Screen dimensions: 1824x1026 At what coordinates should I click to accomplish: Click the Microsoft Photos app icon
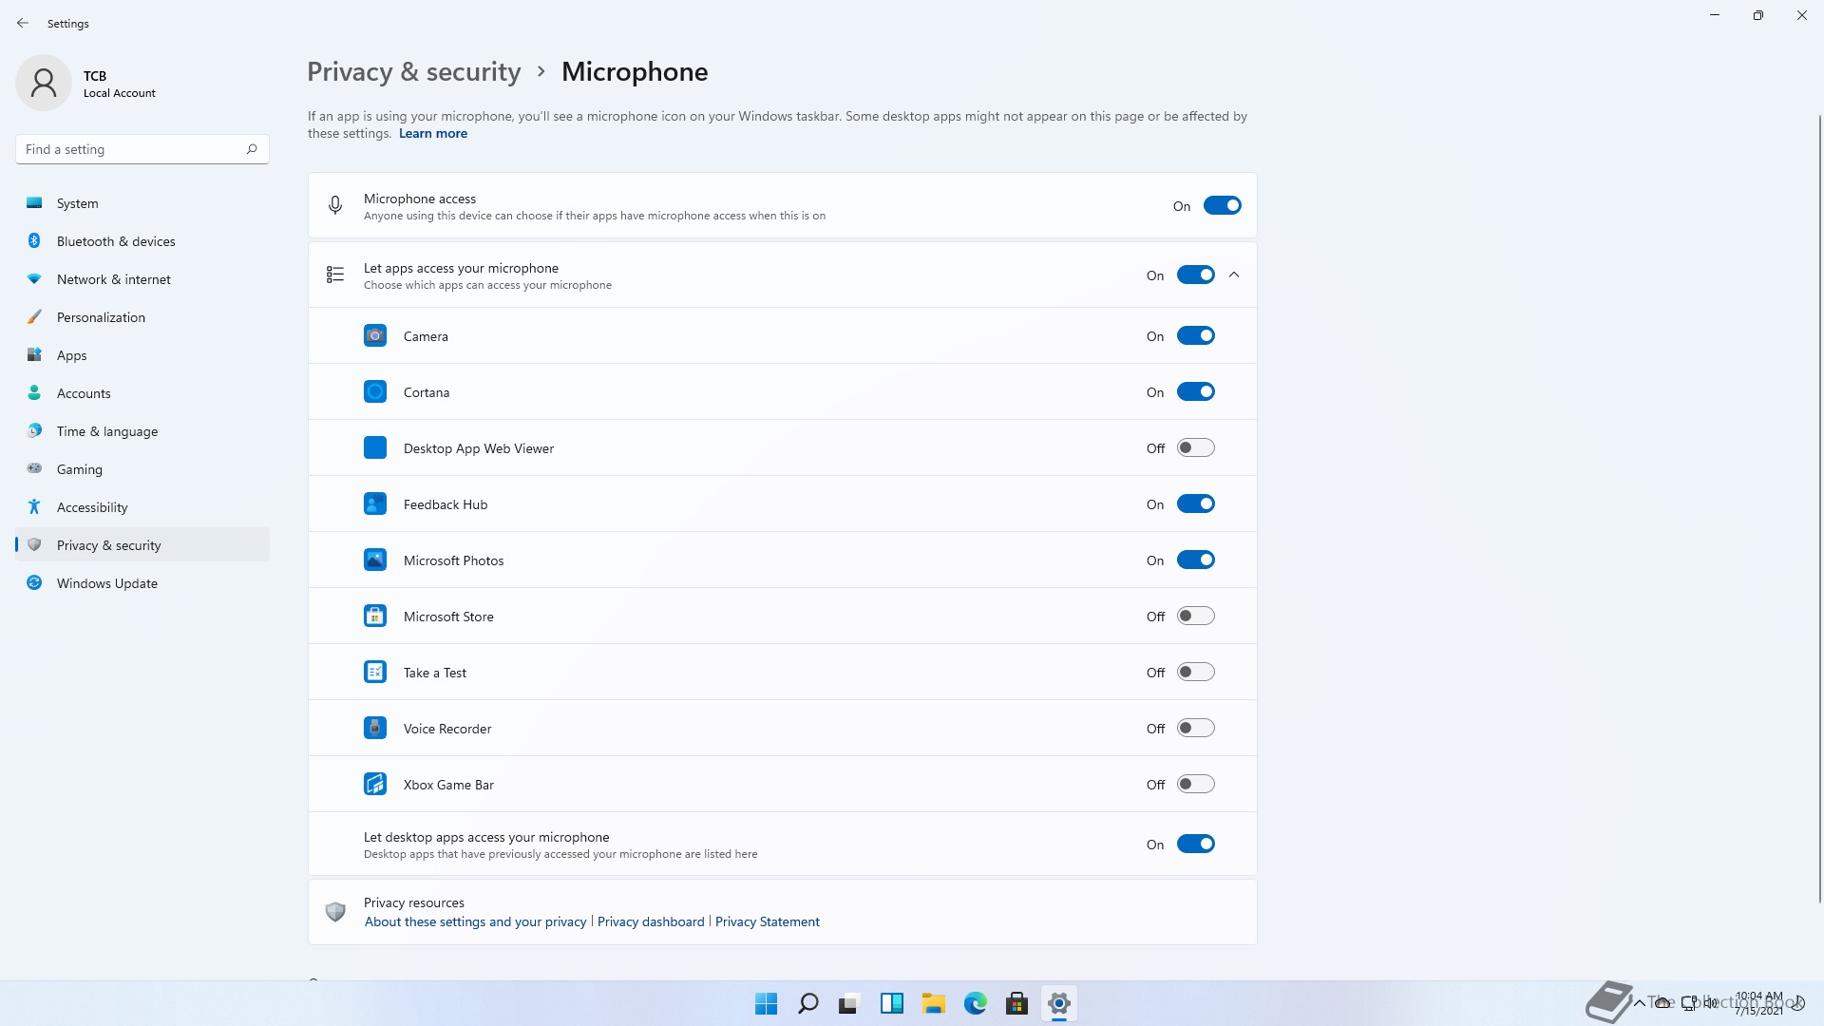(375, 560)
